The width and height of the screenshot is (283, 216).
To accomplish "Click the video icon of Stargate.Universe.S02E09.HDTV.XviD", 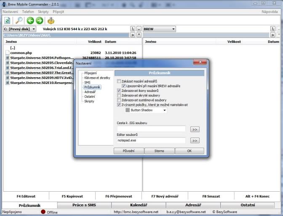I will pos(8,78).
